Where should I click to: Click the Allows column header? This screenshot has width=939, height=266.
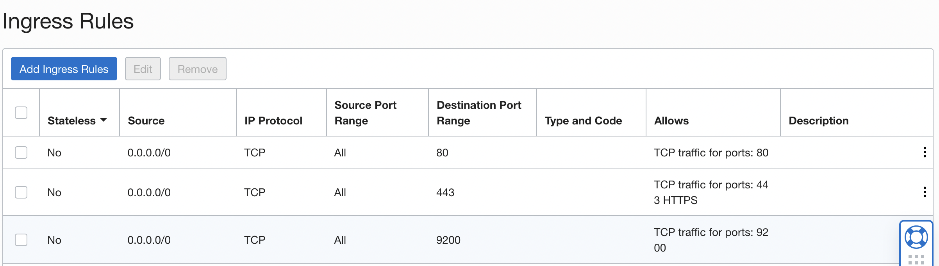coord(671,121)
